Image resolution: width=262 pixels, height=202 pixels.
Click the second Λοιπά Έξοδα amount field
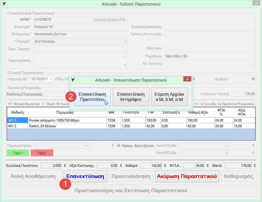pyautogui.click(x=240, y=153)
